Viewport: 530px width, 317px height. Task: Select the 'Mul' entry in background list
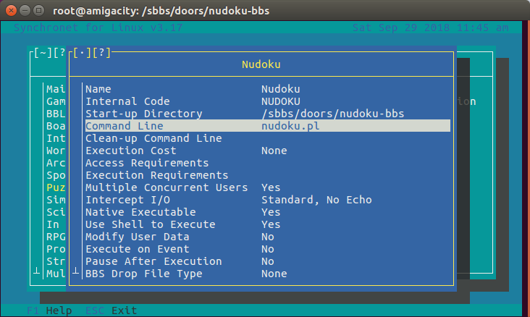tap(56, 274)
